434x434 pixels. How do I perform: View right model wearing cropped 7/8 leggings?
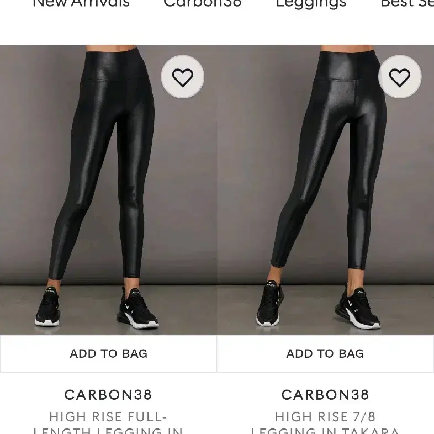[326, 189]
